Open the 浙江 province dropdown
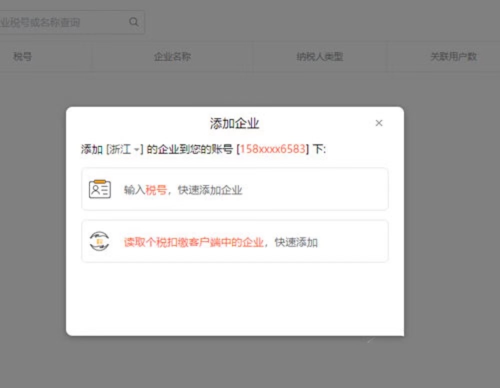 (124, 149)
